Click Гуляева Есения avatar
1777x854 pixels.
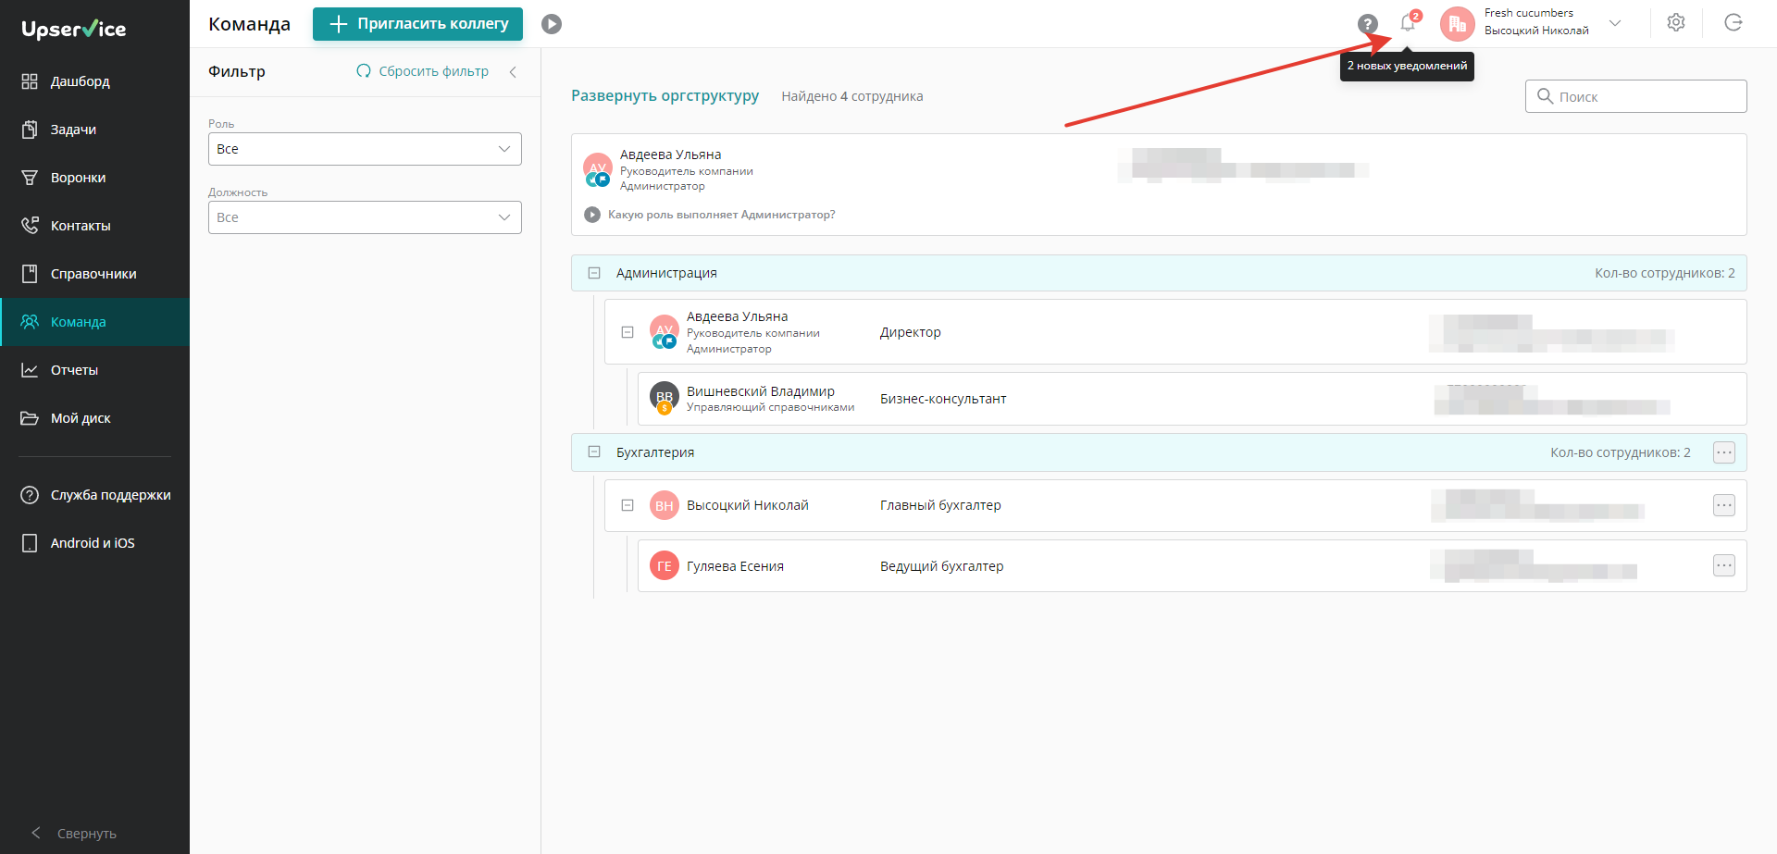coord(665,565)
